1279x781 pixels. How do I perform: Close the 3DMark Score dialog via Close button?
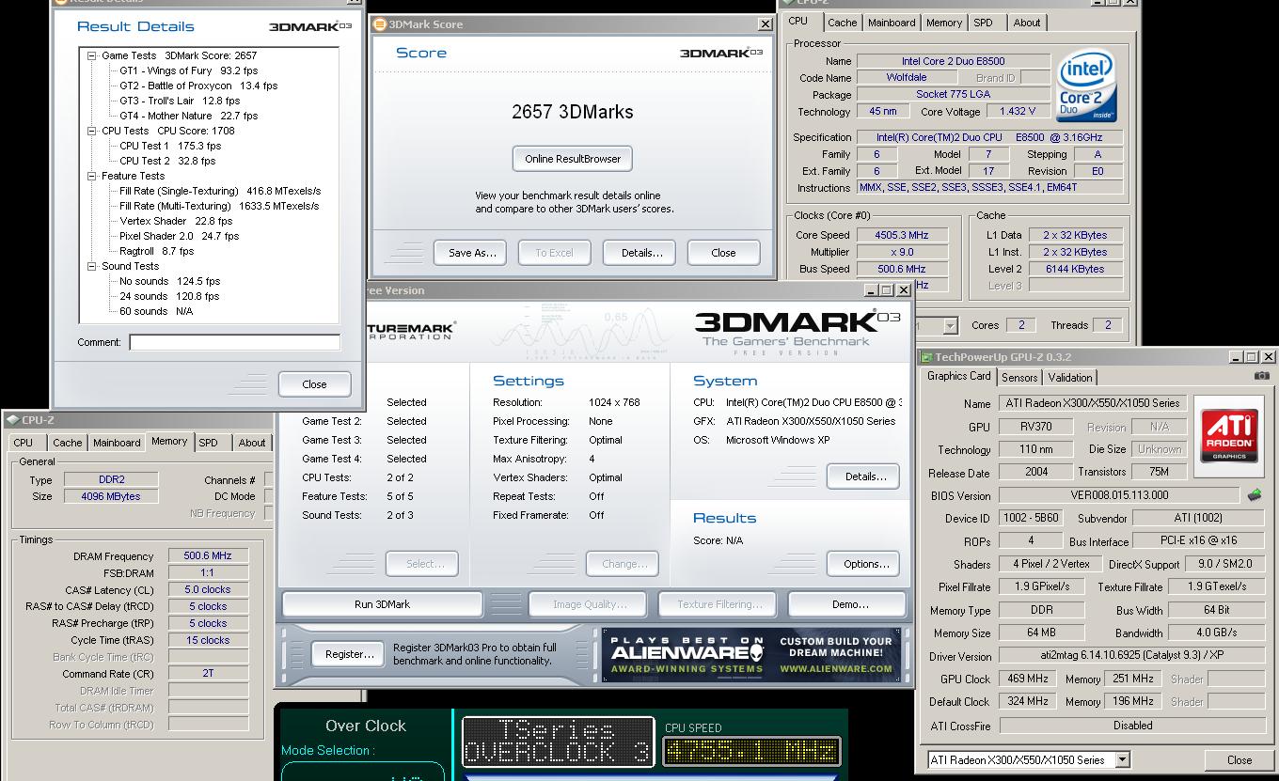723,253
